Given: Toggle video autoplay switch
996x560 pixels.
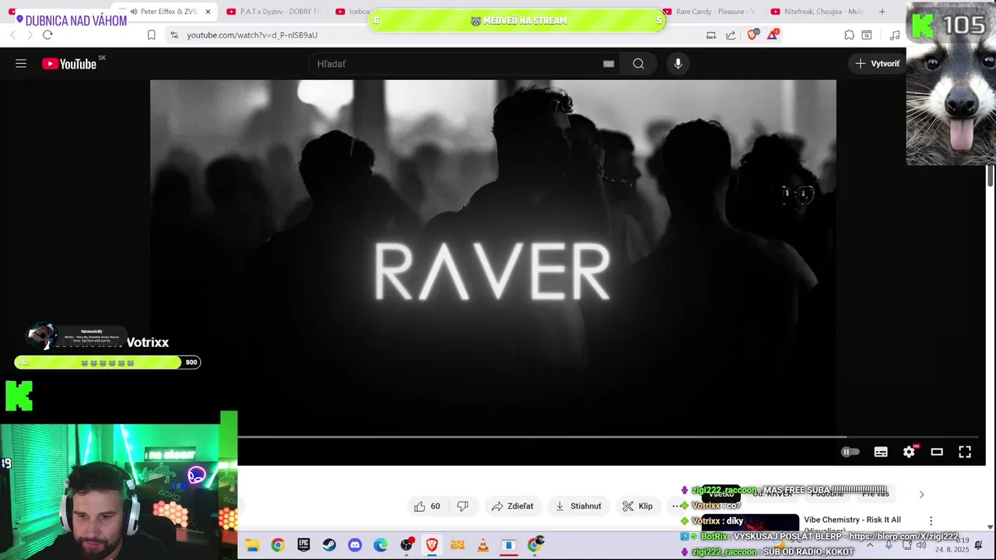Looking at the screenshot, I should coord(850,452).
